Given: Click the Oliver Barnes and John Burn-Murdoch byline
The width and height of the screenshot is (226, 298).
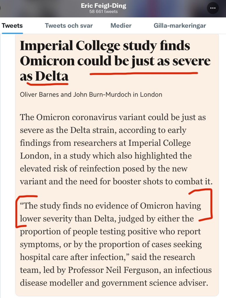Looking at the screenshot, I should tap(91, 95).
